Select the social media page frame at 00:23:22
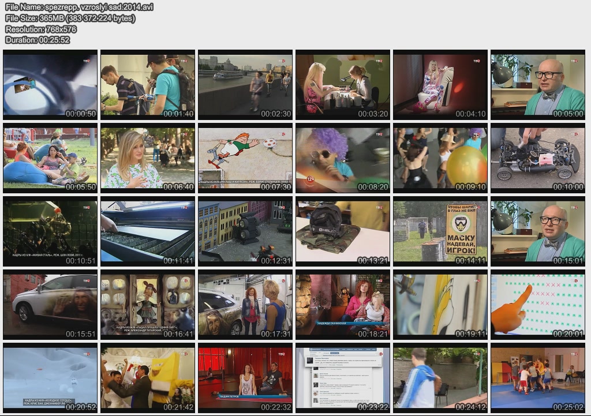The width and height of the screenshot is (591, 416). point(343,378)
